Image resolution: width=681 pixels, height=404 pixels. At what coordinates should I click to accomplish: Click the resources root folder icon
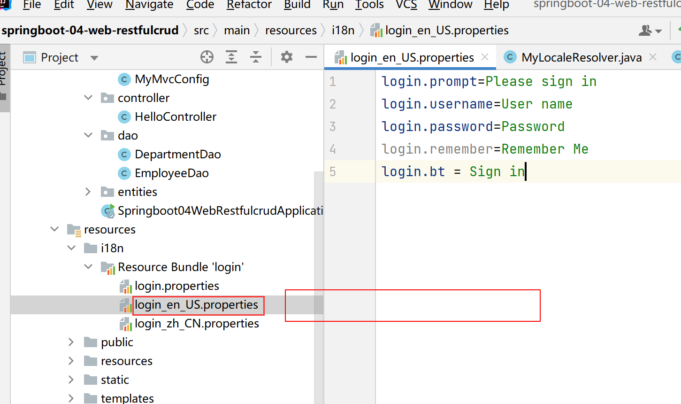74,230
